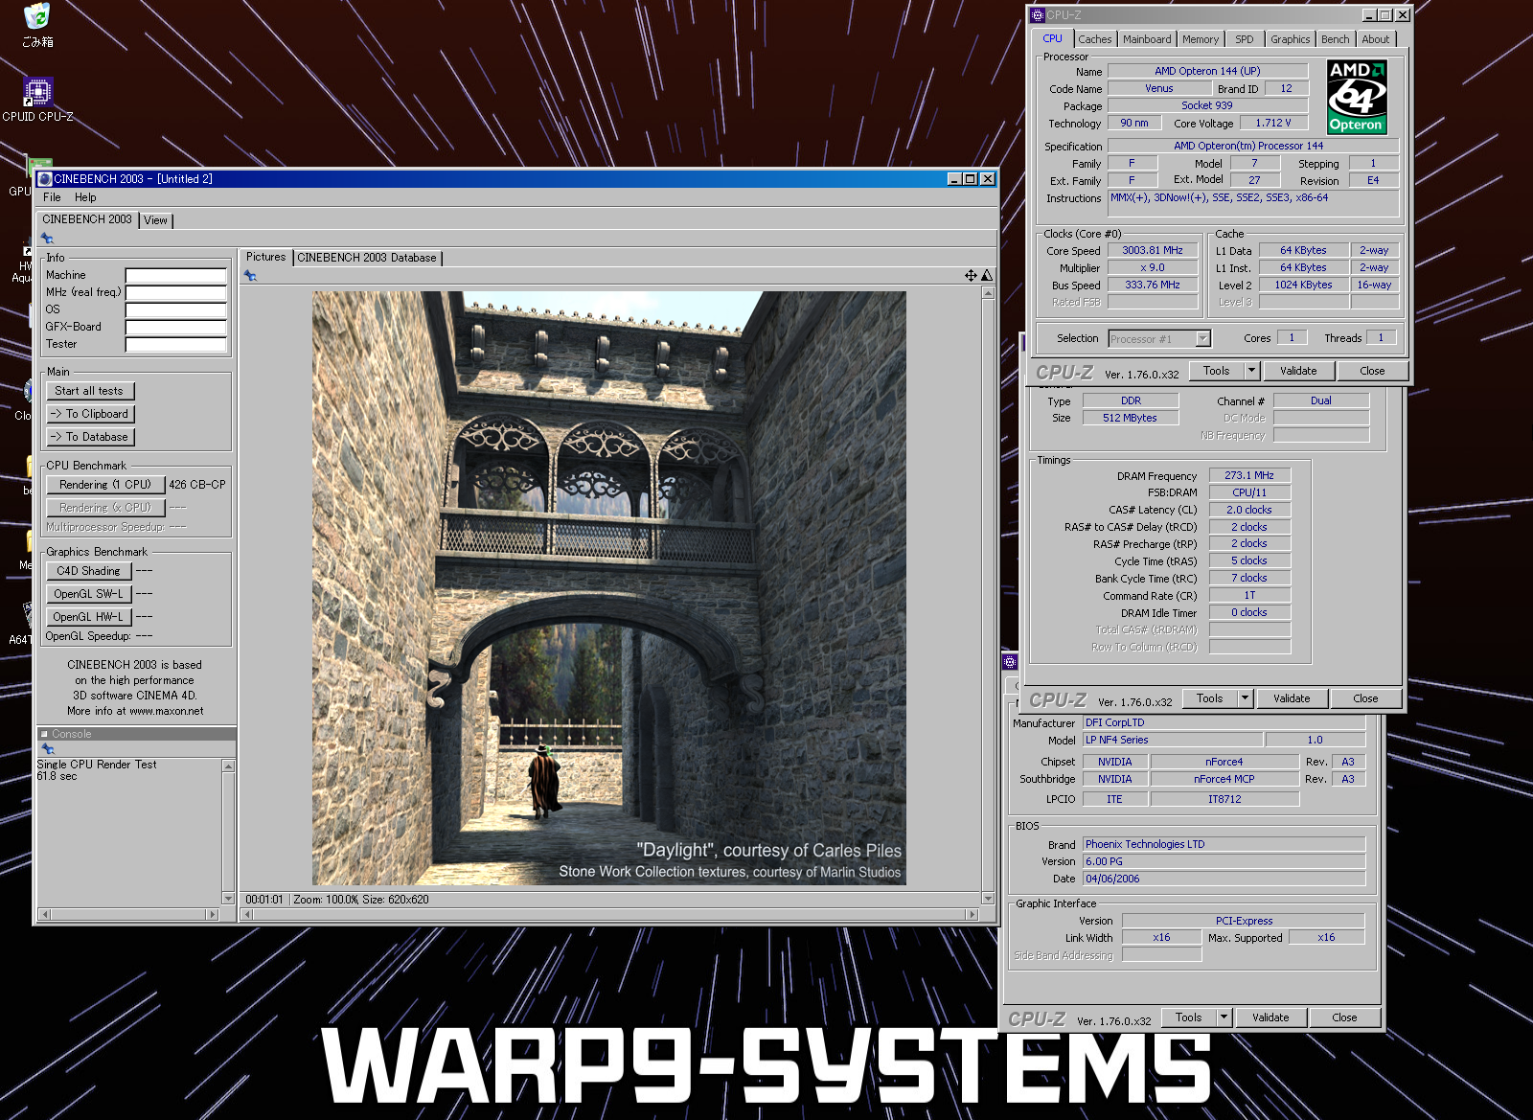
Task: Click the OpenGL SW-L button
Action: point(88,594)
